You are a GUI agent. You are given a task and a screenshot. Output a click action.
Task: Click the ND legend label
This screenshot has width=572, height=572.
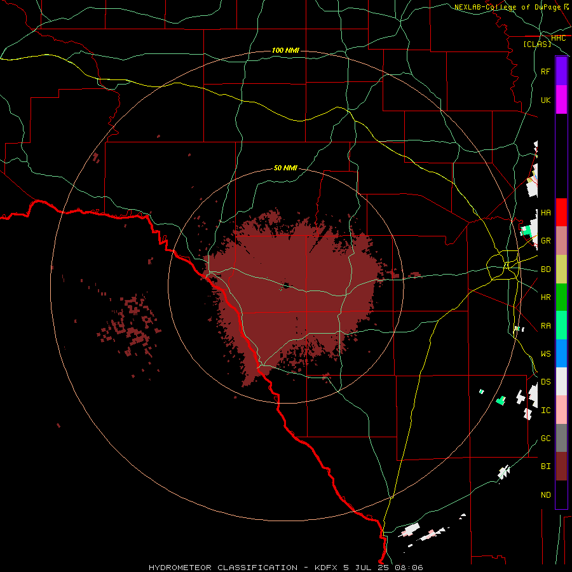(545, 495)
